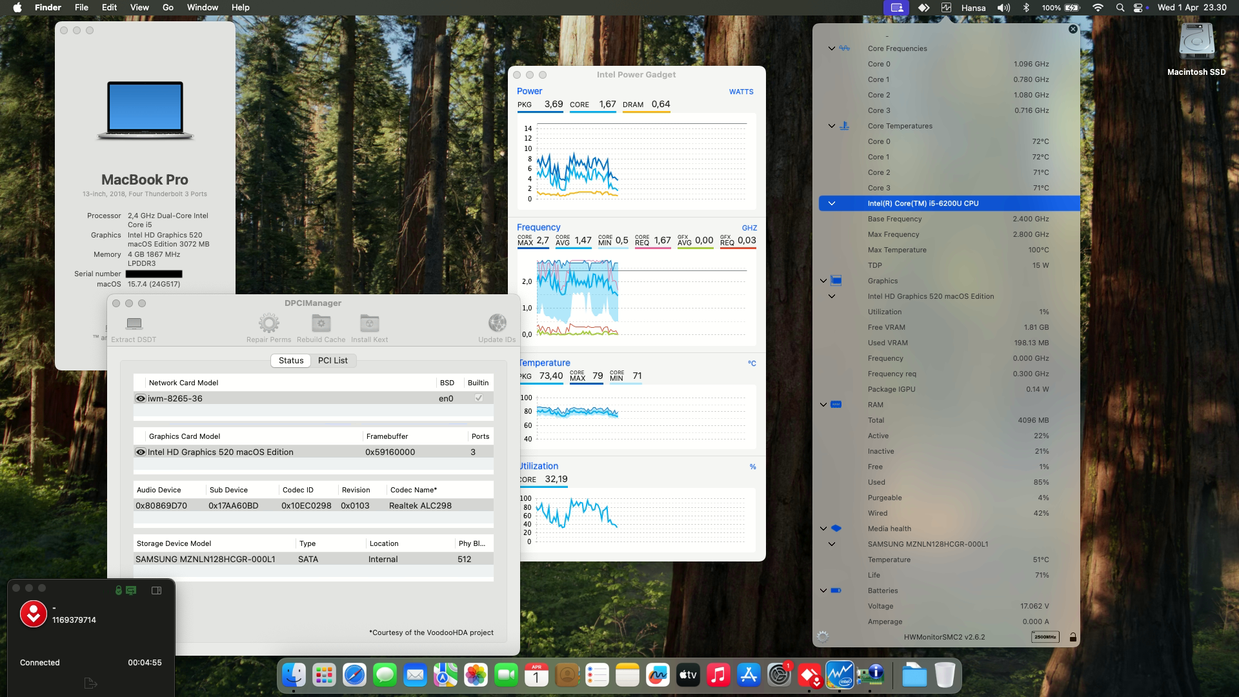Toggle eye icon for iwm-8265-36 row
This screenshot has height=697, width=1239.
tap(140, 398)
